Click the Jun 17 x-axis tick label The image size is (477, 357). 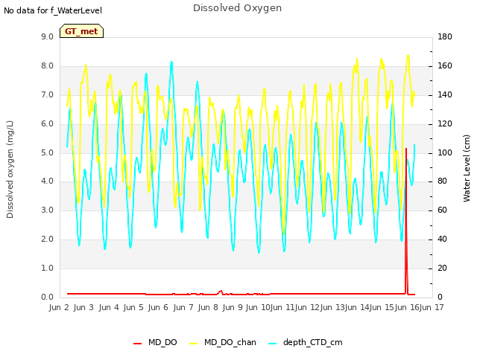432,307
